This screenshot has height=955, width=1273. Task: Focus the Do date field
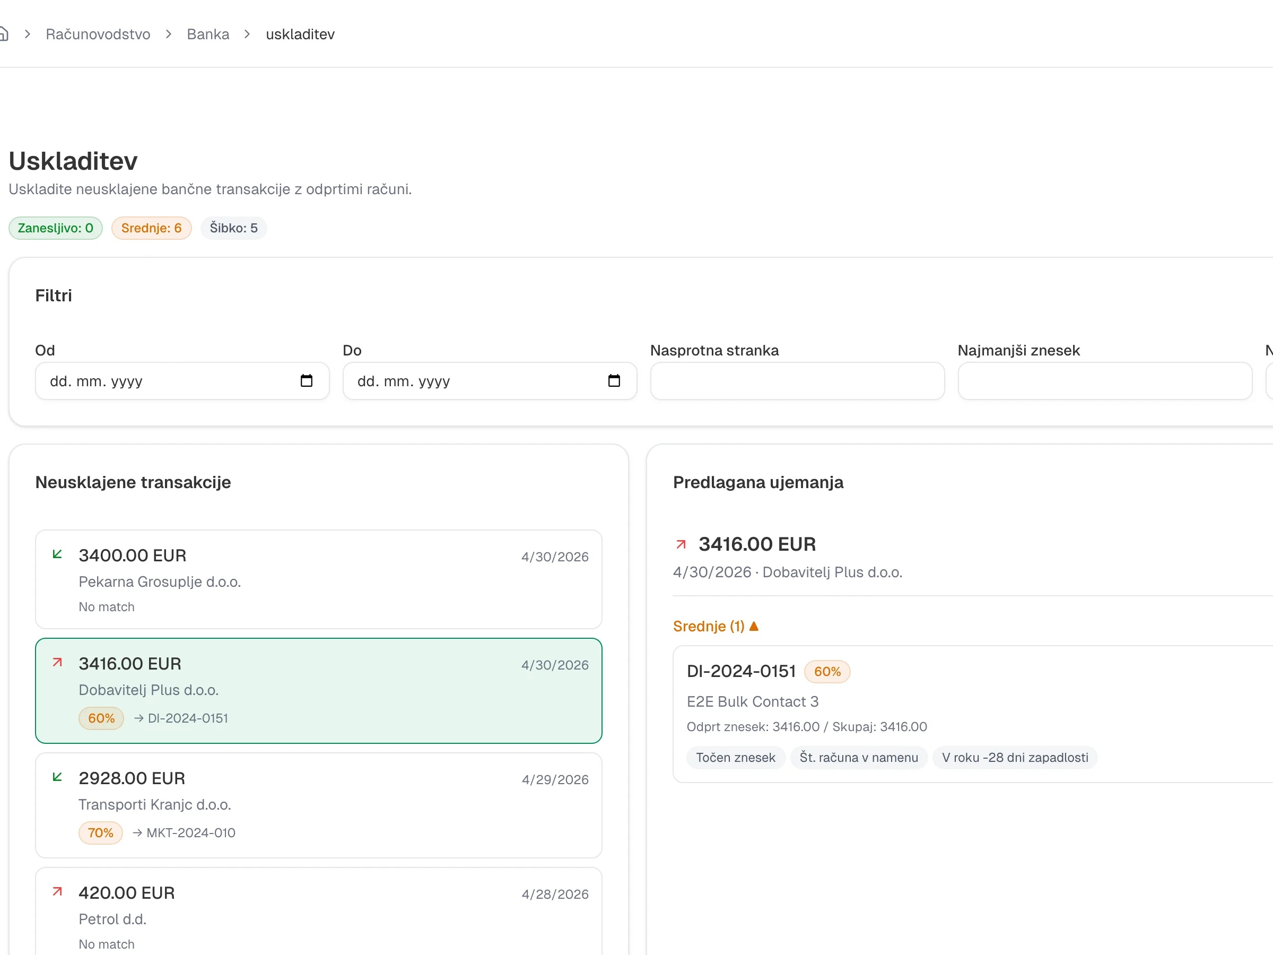click(x=489, y=380)
